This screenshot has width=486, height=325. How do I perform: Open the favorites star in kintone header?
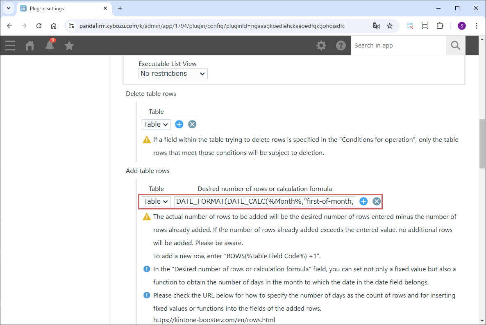coord(69,45)
